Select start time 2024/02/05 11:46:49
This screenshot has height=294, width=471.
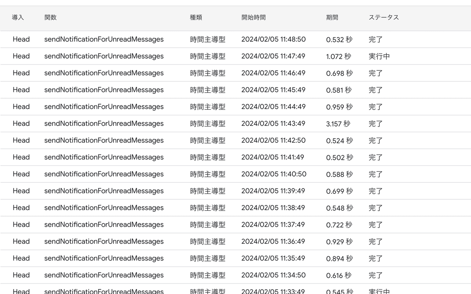point(273,73)
